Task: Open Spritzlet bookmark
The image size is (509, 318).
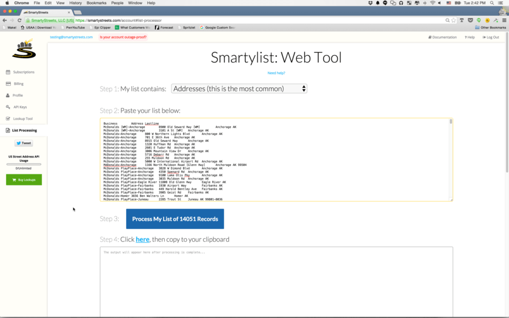Action: pyautogui.click(x=187, y=28)
